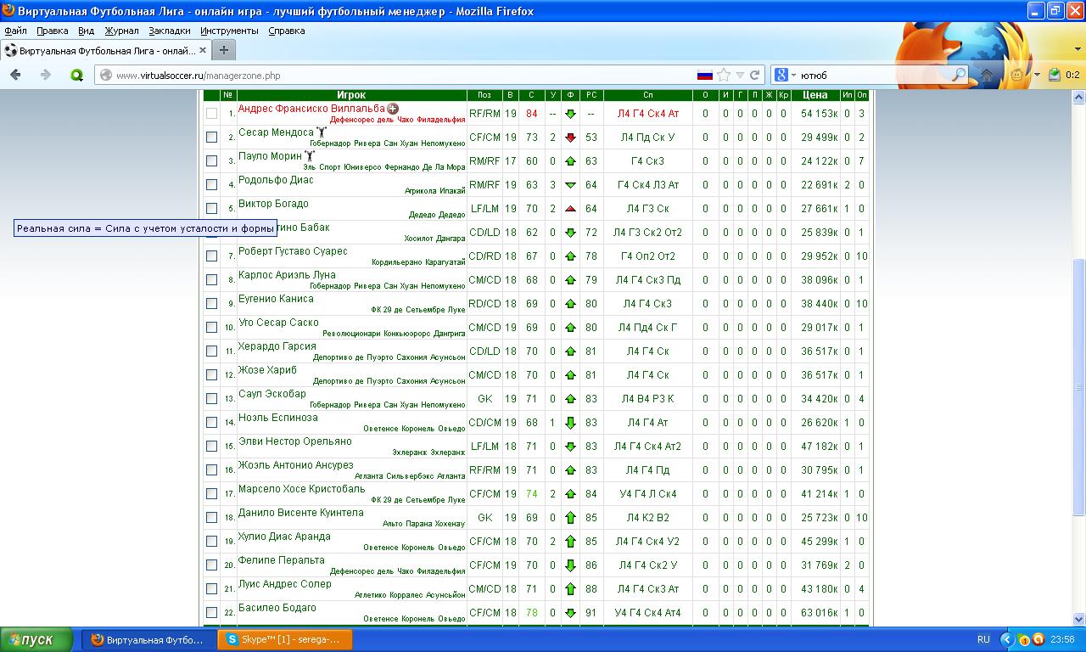This screenshot has width=1086, height=652.
Task: Open the Вид menu
Action: [x=86, y=31]
